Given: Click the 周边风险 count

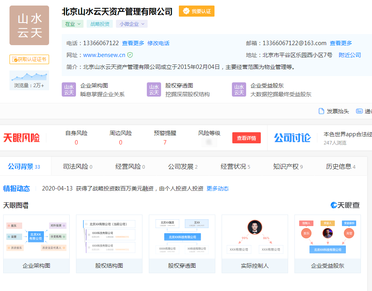Looking at the screenshot, I should pos(121,143).
